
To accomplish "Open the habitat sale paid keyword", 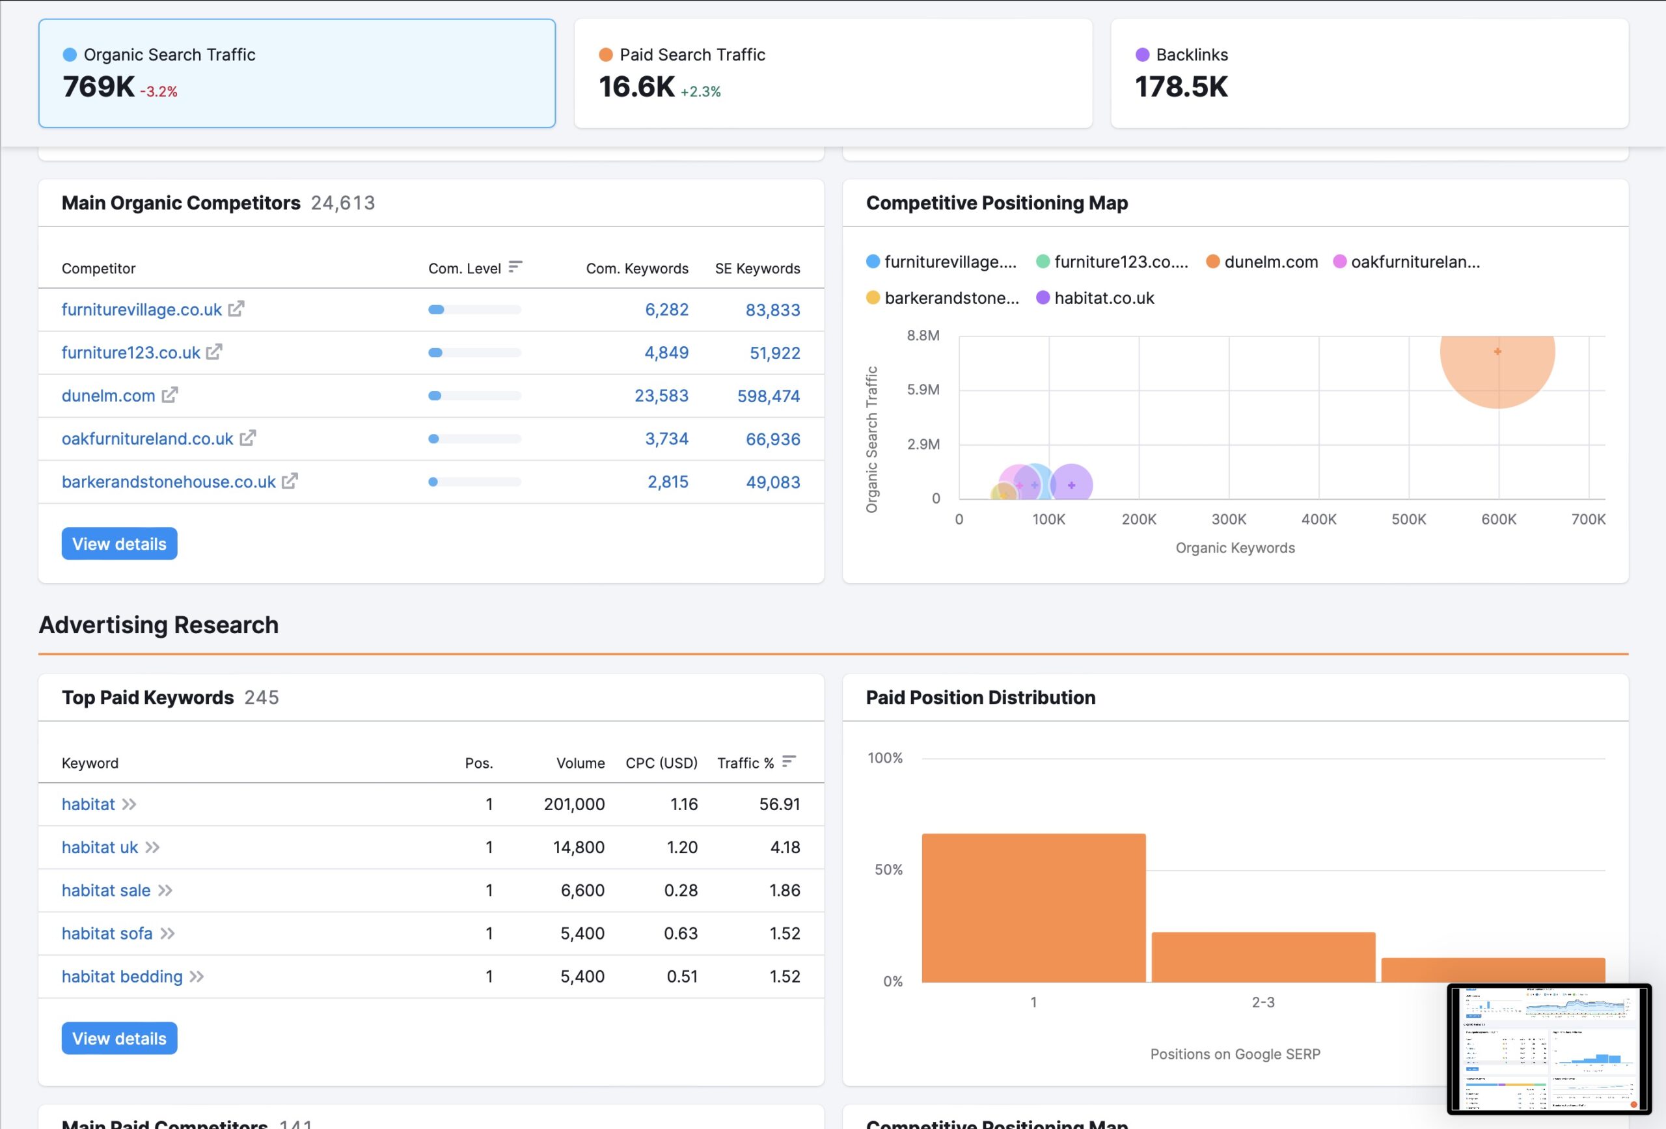I will pos(106,890).
